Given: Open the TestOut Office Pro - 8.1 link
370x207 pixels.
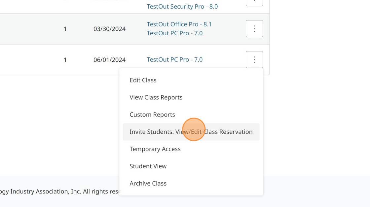Looking at the screenshot, I should (x=179, y=24).
